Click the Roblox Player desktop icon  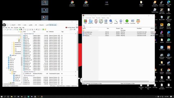click(155, 10)
